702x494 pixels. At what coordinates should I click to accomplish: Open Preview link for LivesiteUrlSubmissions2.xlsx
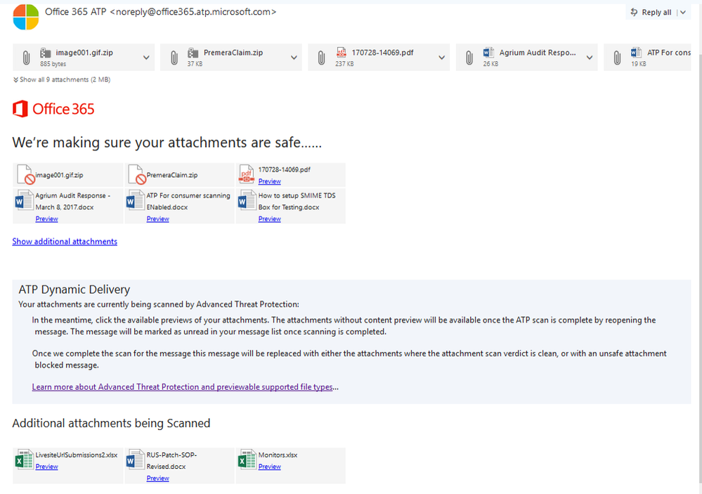click(x=46, y=466)
